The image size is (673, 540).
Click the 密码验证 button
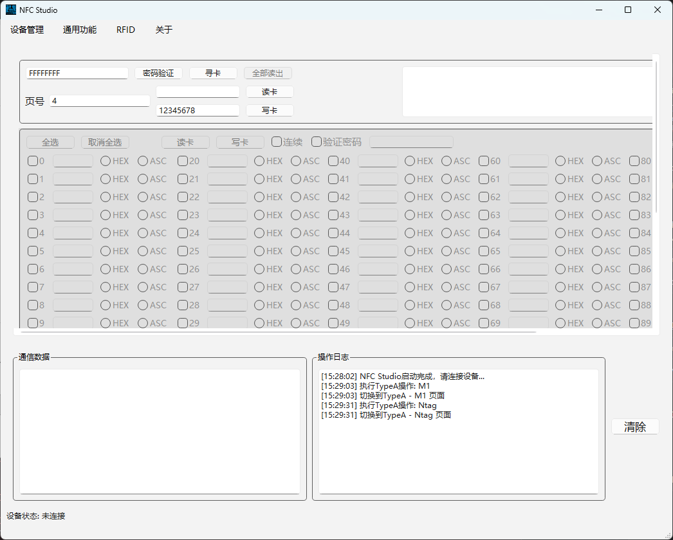click(x=158, y=73)
